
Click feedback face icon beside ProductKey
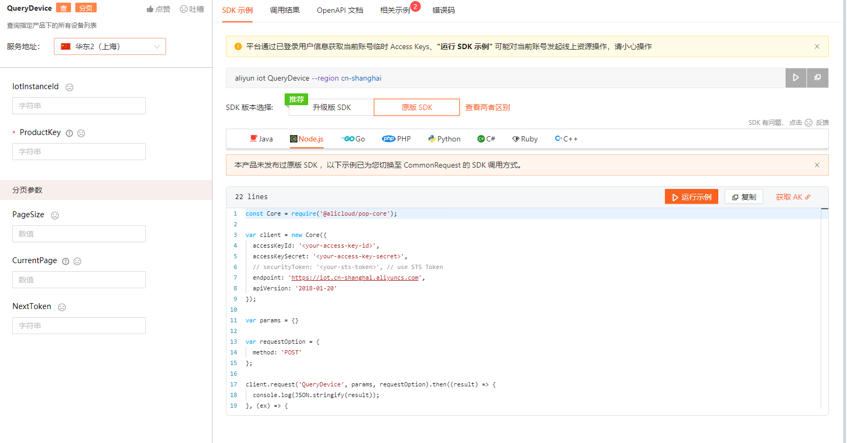tap(81, 133)
